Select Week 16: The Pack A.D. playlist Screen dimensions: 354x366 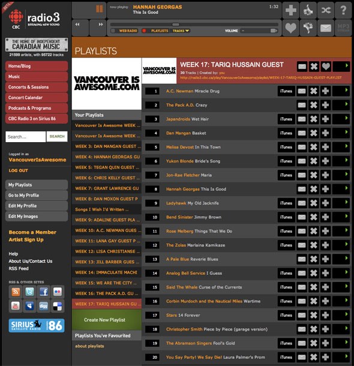107,293
